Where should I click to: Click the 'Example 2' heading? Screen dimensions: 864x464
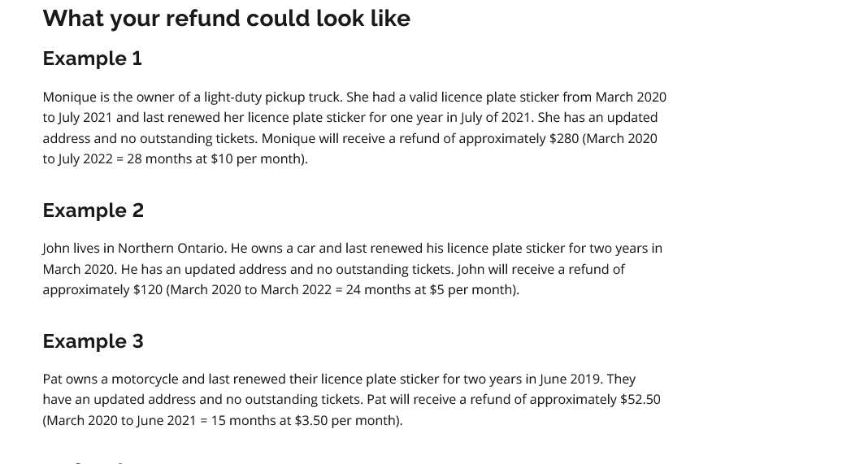click(x=93, y=210)
